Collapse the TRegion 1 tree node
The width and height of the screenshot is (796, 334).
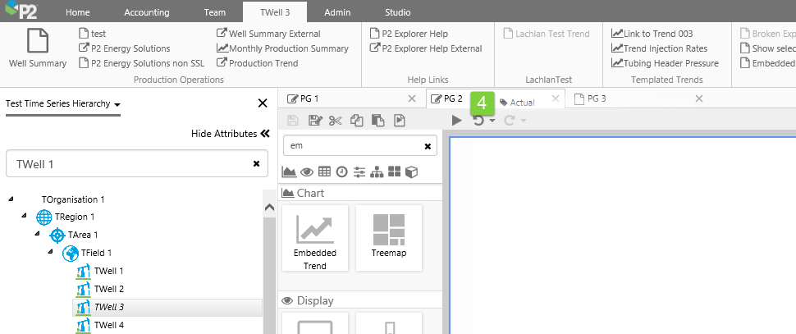point(25,217)
